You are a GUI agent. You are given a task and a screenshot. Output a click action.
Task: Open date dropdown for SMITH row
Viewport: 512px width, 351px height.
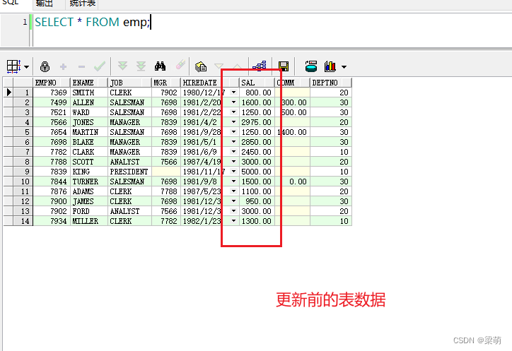[234, 93]
